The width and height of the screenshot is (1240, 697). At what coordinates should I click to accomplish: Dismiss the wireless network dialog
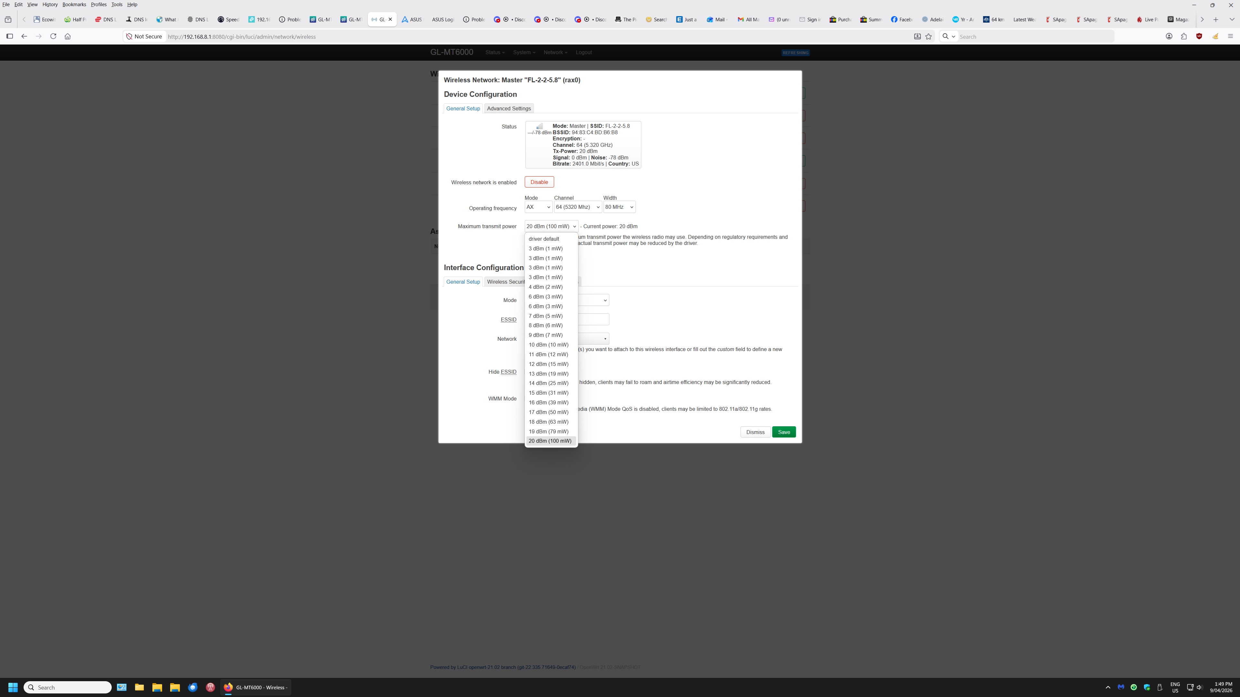[x=755, y=432]
